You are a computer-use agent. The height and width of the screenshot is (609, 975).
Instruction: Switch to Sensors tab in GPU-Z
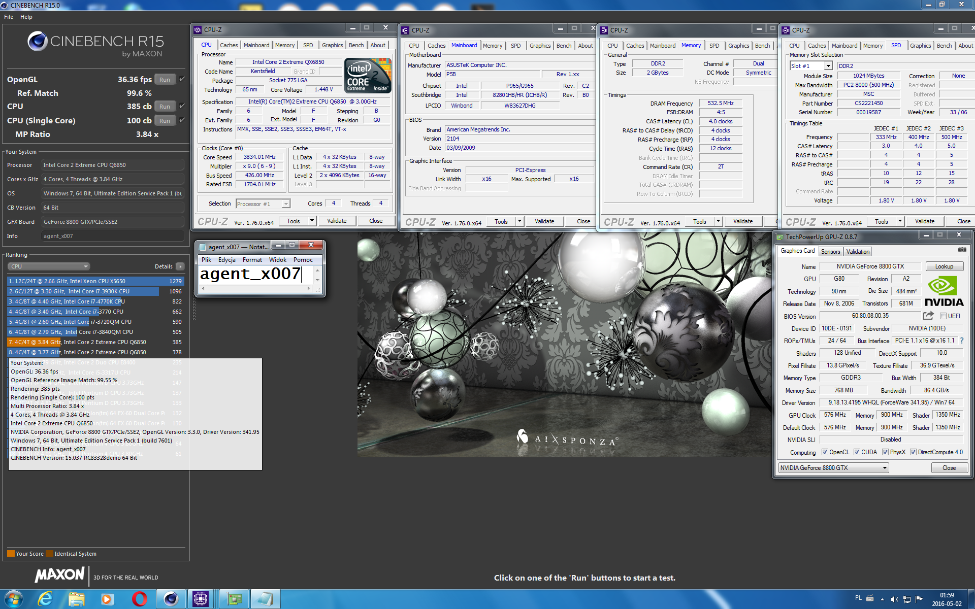830,252
